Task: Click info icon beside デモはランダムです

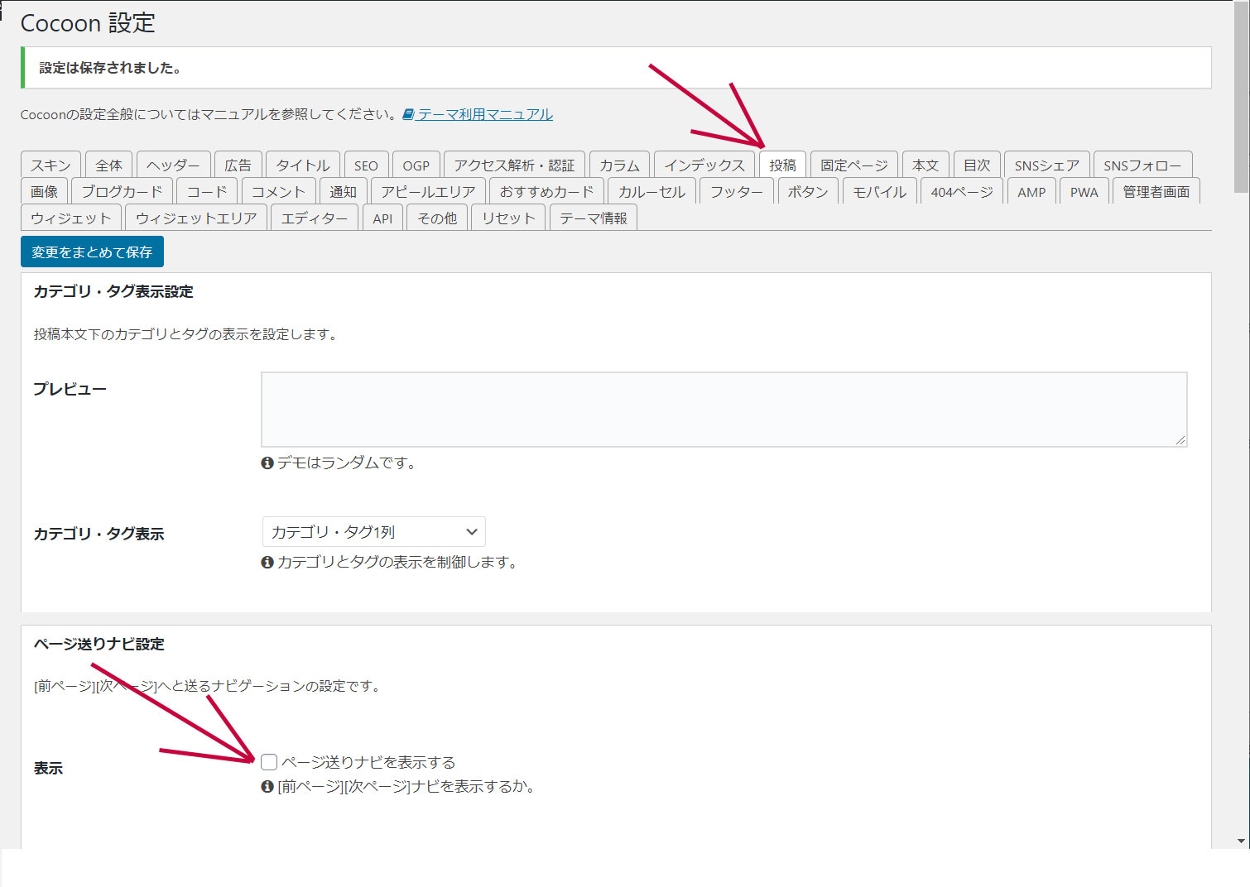Action: [267, 463]
